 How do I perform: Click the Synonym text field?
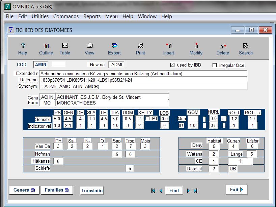[143, 86]
